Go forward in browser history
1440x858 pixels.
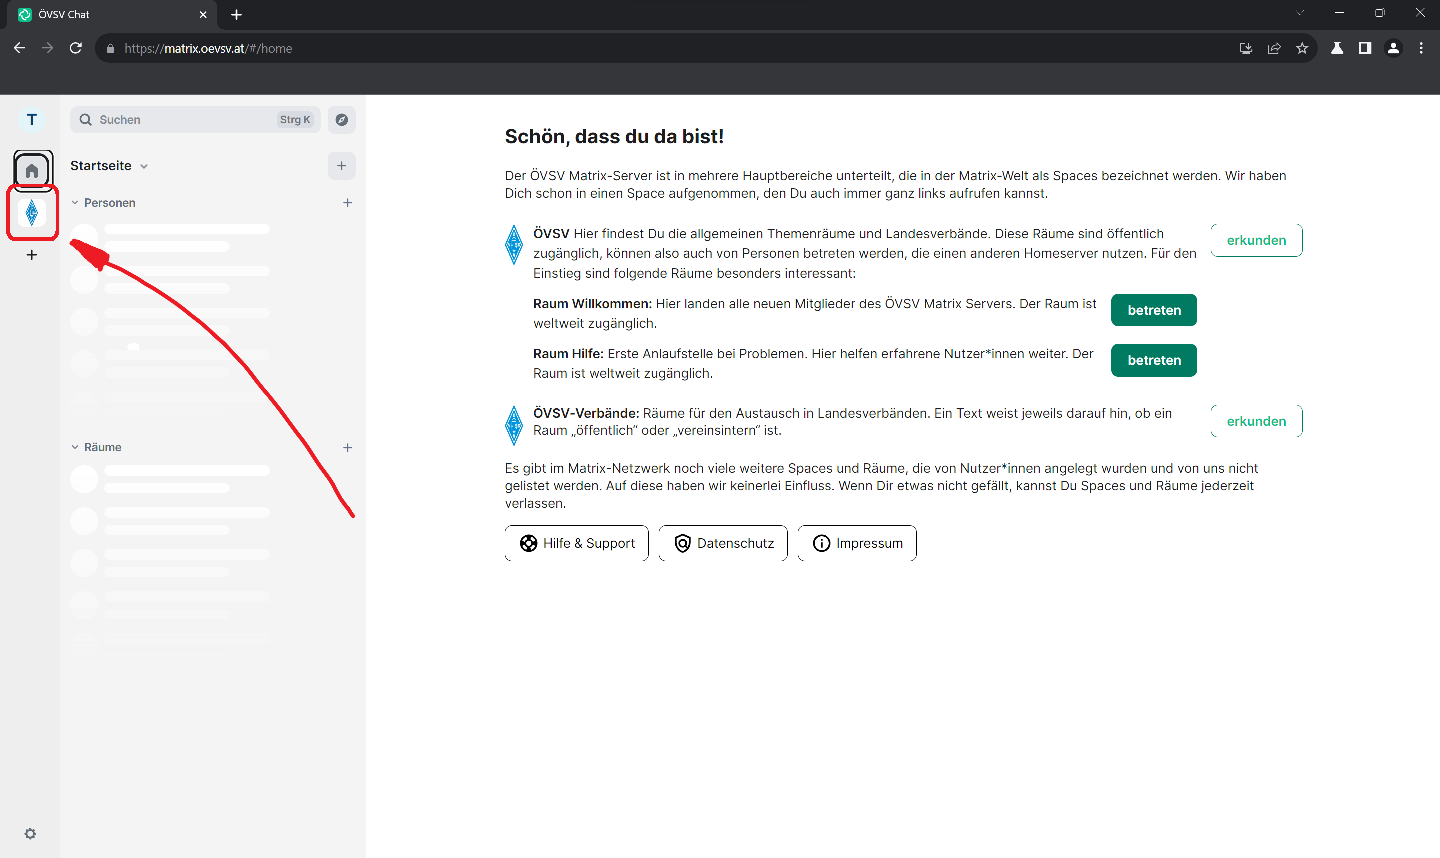click(x=48, y=48)
